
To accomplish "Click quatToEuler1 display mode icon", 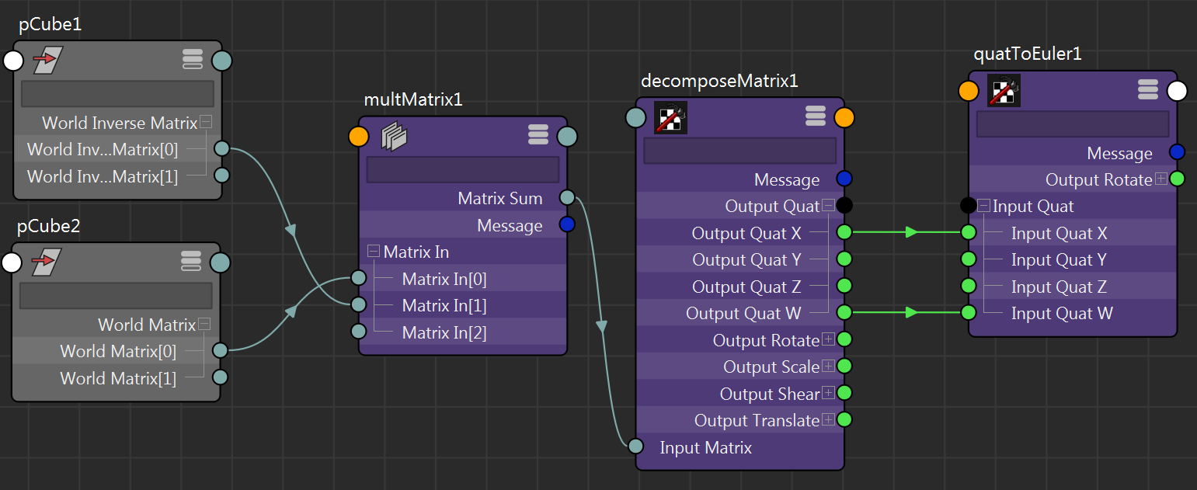I will click(1147, 89).
